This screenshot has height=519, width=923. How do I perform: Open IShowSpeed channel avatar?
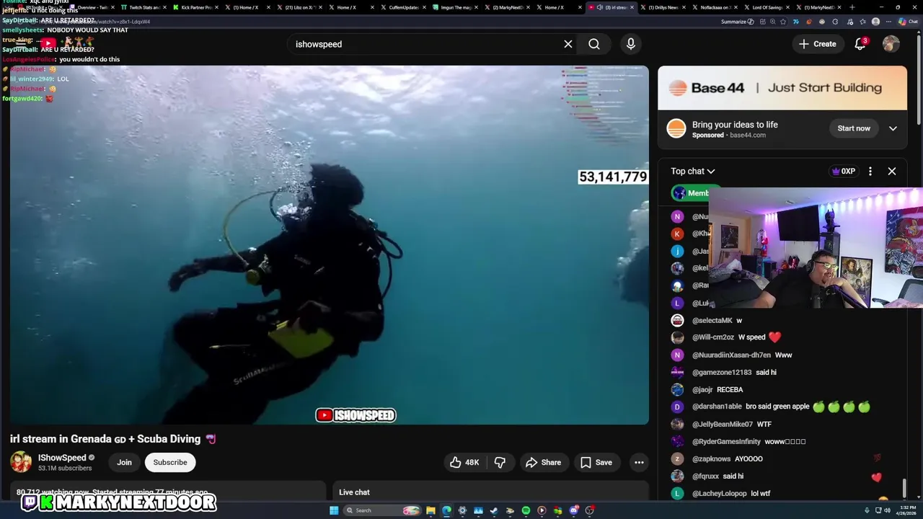click(x=21, y=462)
